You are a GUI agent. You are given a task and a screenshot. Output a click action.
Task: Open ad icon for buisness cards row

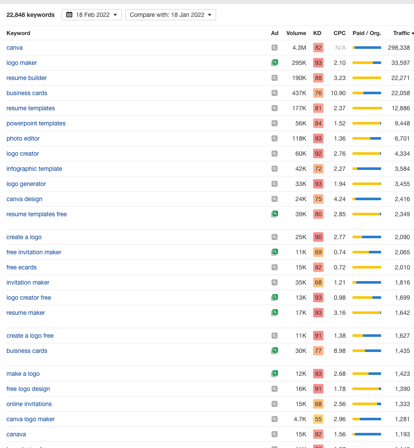pyautogui.click(x=275, y=351)
